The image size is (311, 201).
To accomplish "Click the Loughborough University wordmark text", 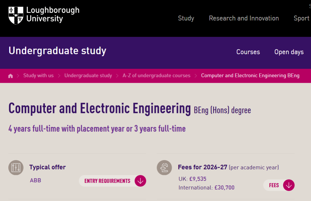I will [x=53, y=14].
